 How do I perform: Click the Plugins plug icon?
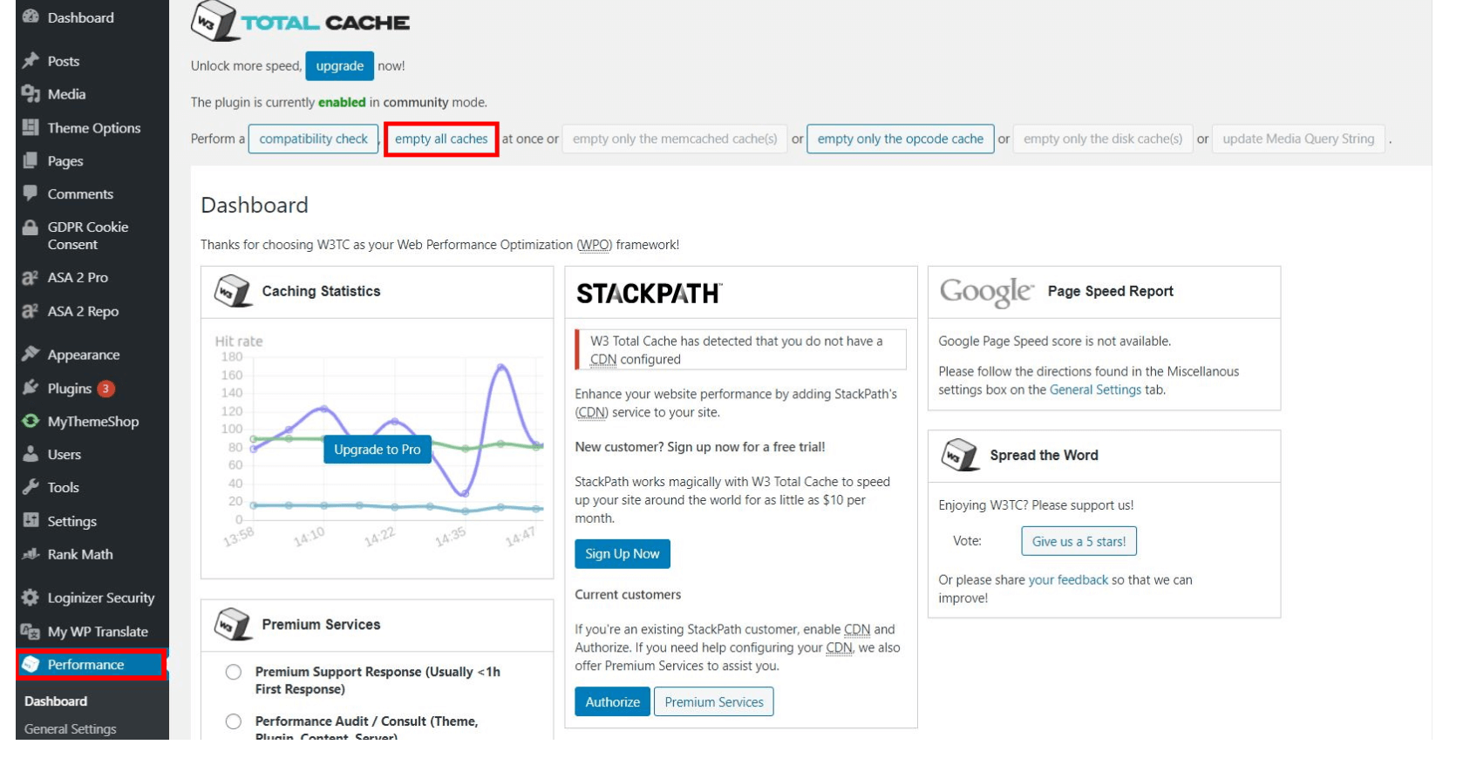[x=31, y=388]
